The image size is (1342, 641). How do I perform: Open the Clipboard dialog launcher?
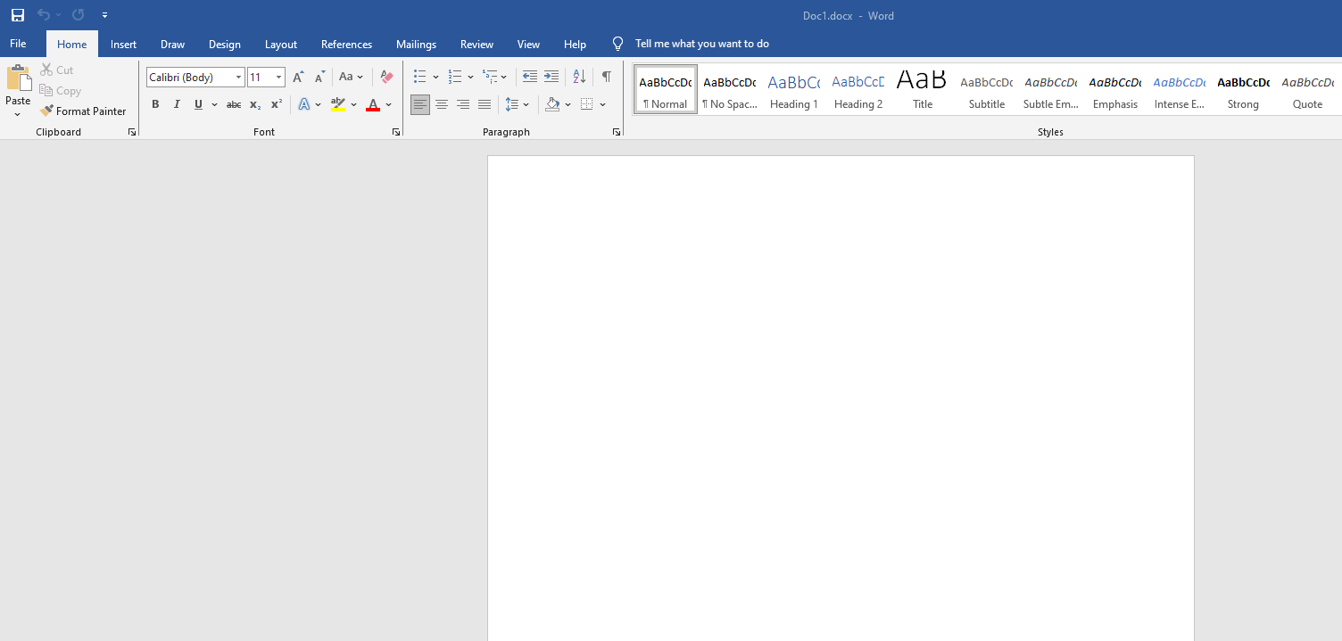click(132, 132)
